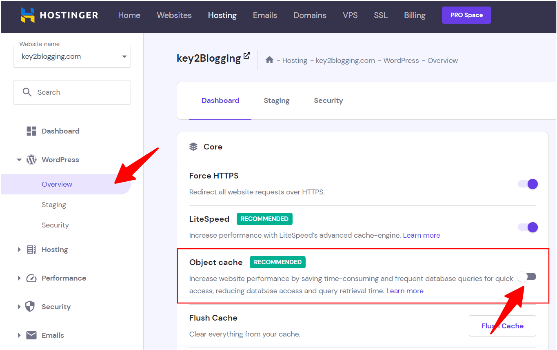This screenshot has height=350, width=557.
Task: Click the search magnifier icon
Action: (x=27, y=92)
